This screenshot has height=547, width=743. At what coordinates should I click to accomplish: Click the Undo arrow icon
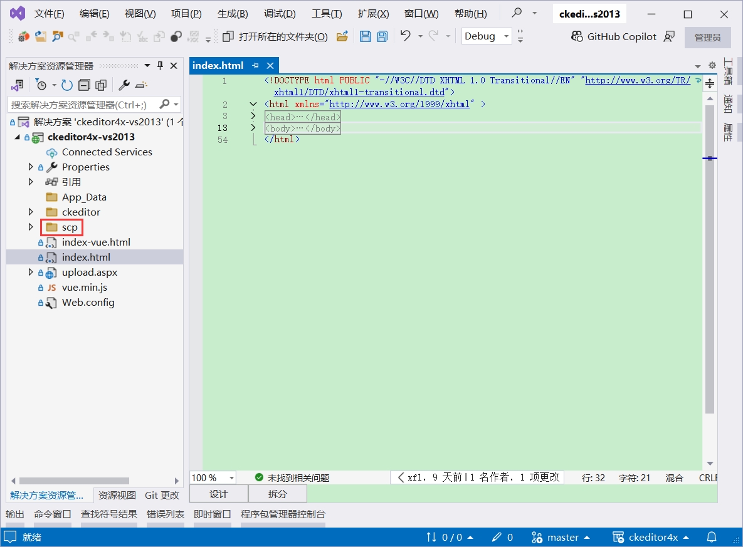(406, 36)
